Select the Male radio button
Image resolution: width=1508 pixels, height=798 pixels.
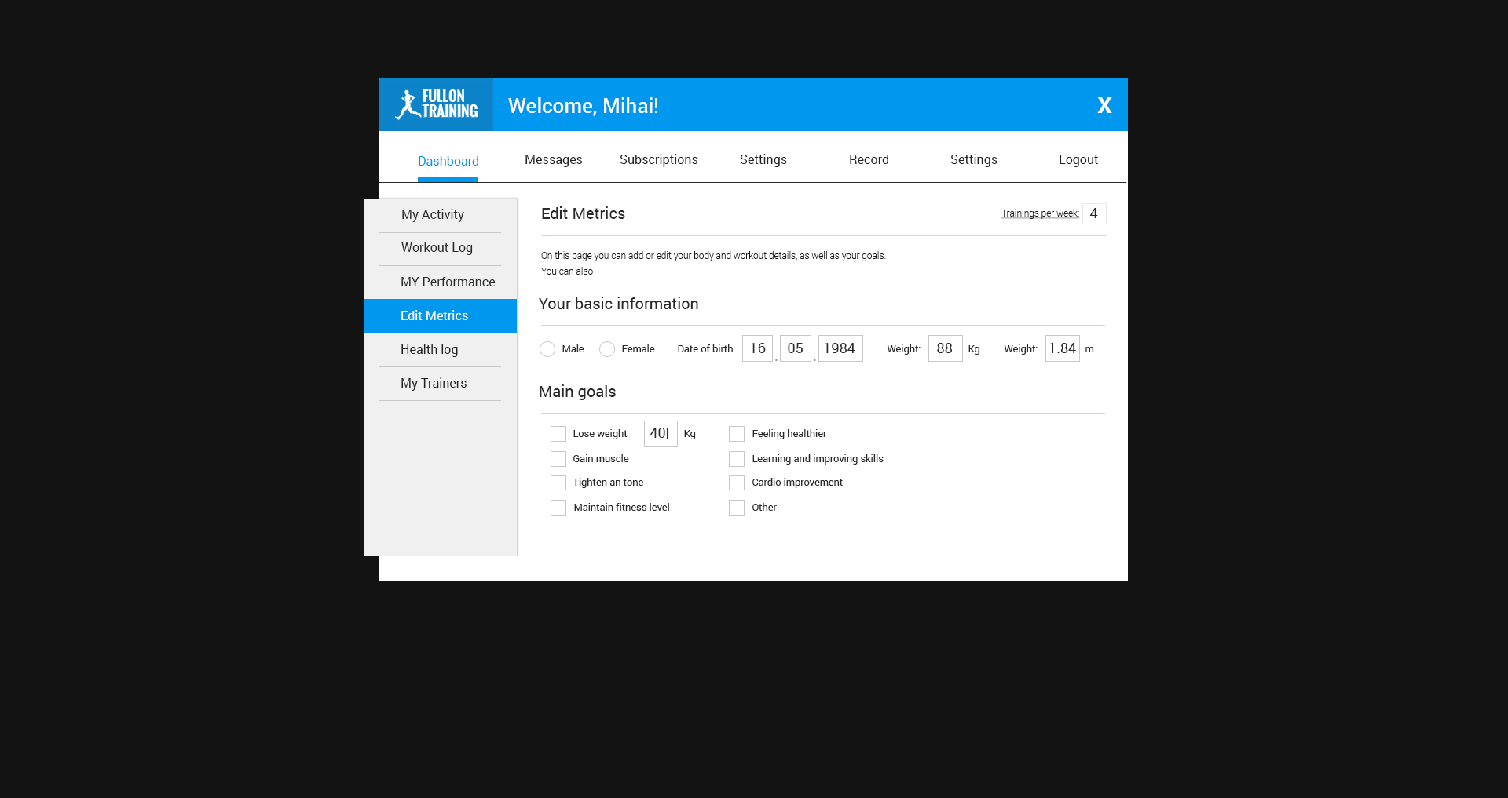547,349
